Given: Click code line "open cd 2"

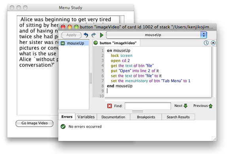Looking at the screenshot, I should pyautogui.click(x=120, y=60).
